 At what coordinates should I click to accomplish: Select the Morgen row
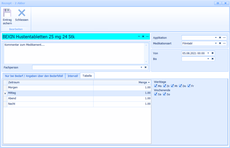click(x=77, y=88)
